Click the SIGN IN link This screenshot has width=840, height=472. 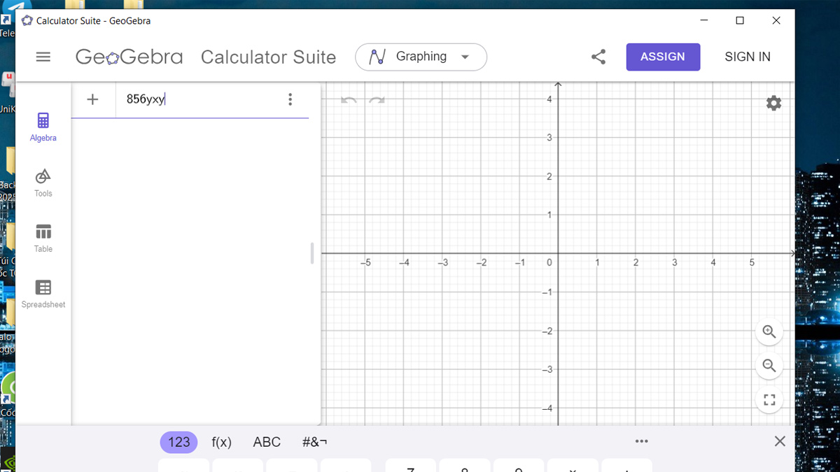tap(748, 57)
